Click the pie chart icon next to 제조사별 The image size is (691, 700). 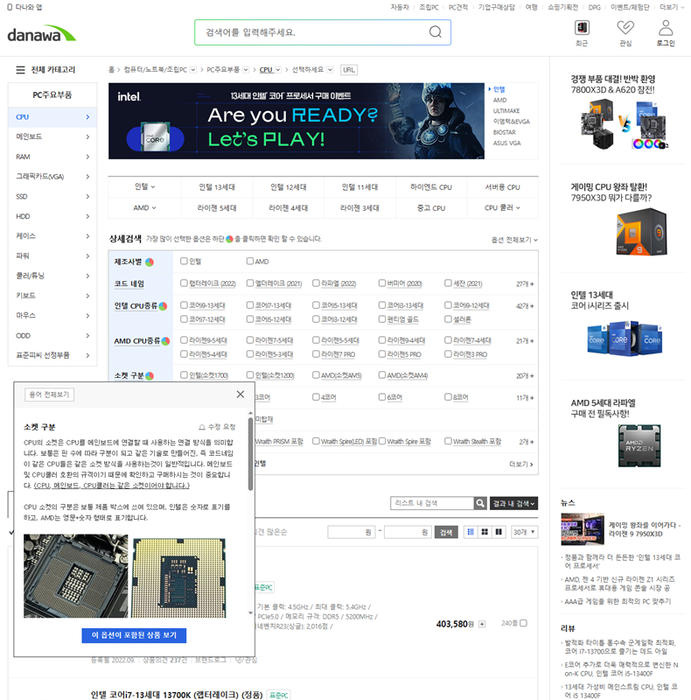(150, 262)
